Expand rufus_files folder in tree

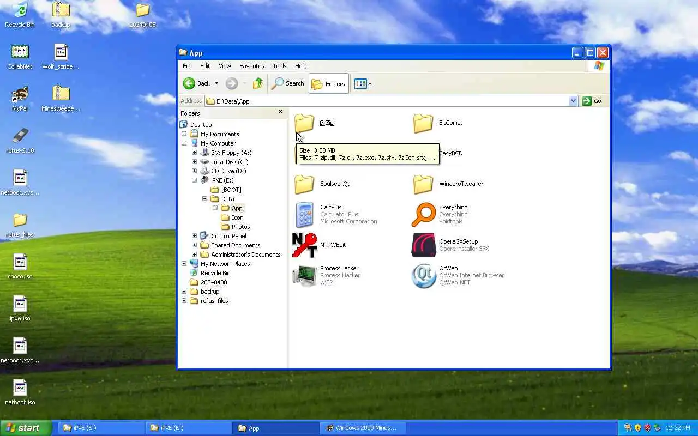[x=184, y=301]
